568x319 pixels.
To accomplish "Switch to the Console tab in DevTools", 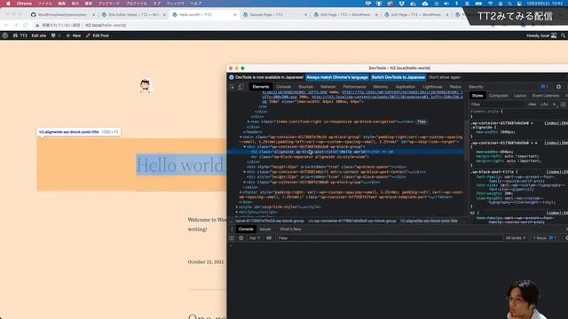I will tap(284, 87).
